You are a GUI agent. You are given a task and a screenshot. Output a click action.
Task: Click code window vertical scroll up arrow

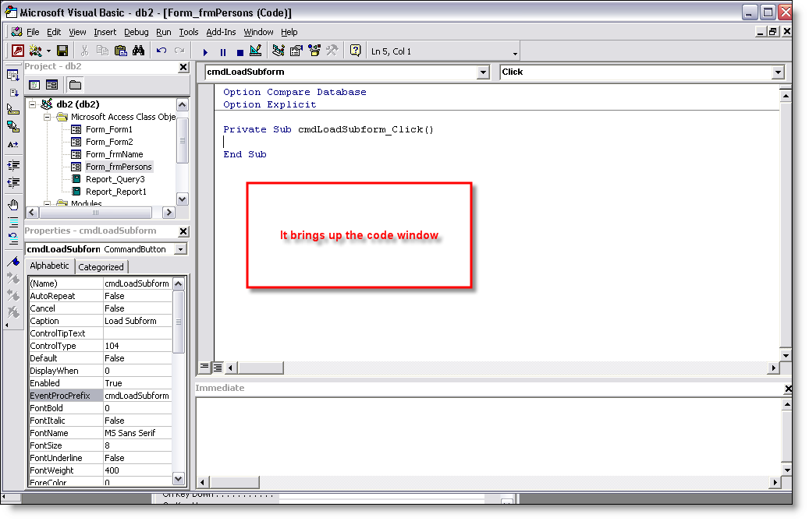coord(786,95)
